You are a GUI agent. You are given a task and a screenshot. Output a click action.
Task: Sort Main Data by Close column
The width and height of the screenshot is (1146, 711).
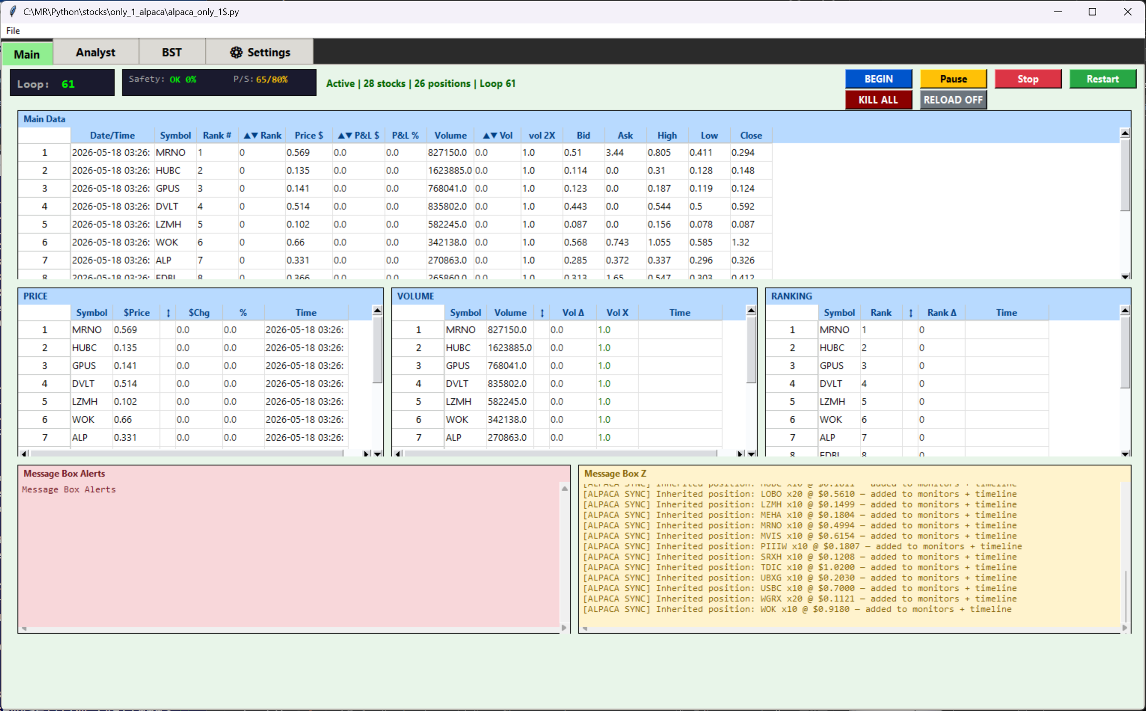(x=751, y=135)
